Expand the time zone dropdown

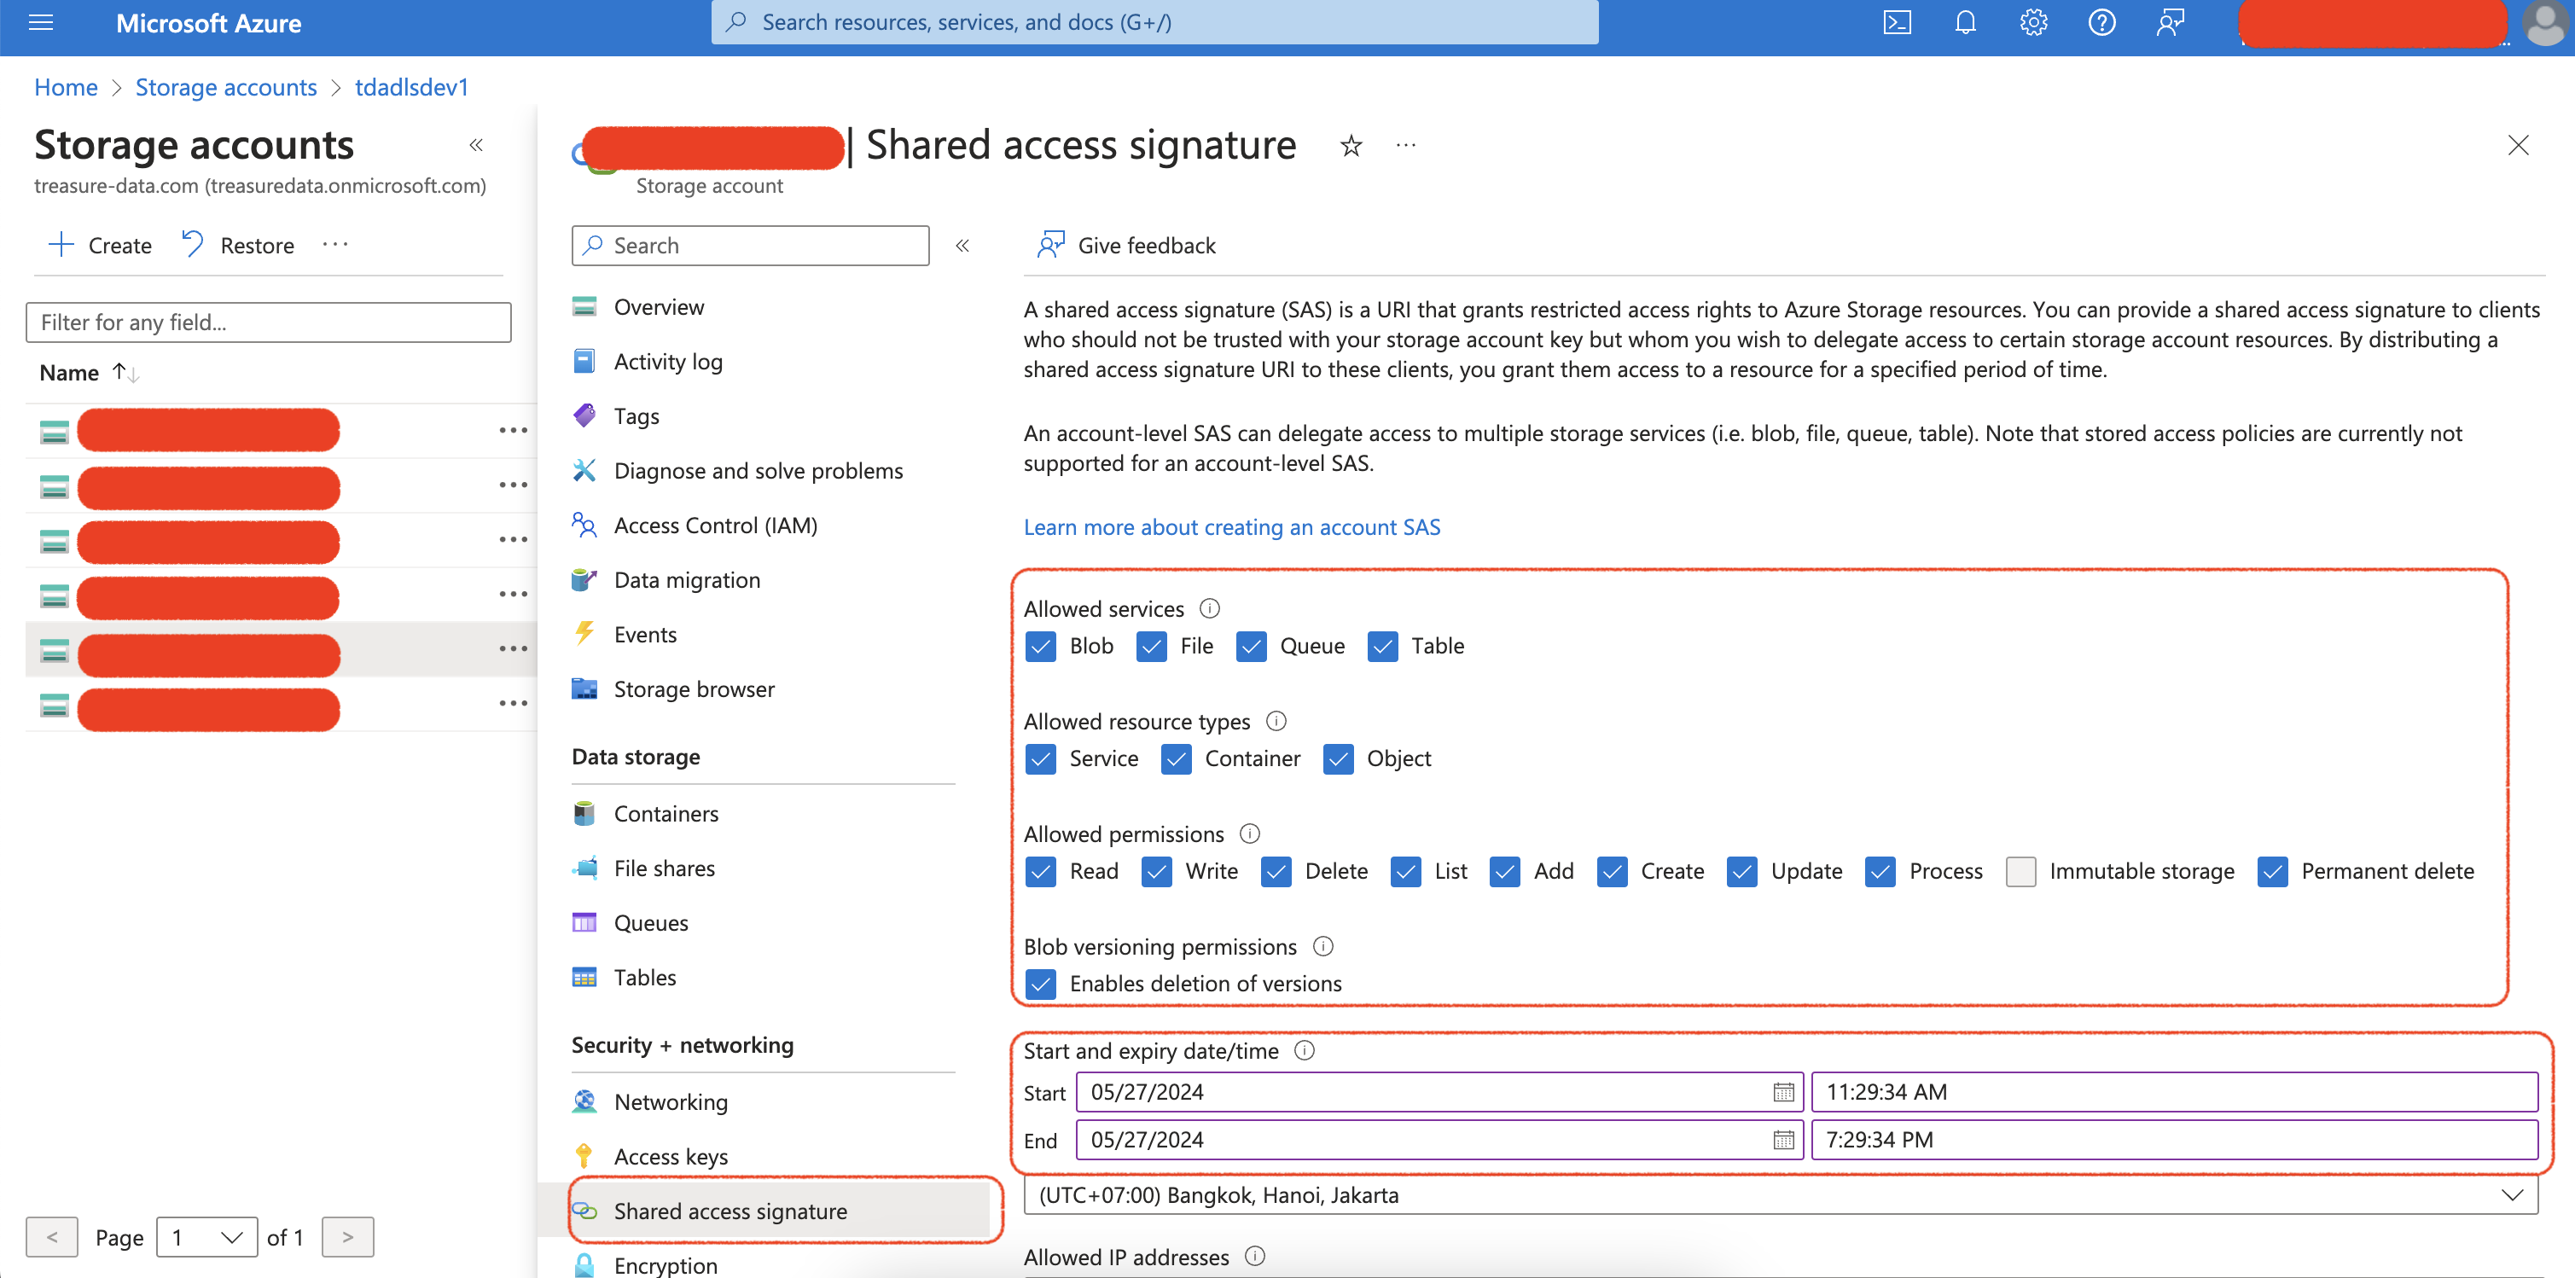click(x=2511, y=1195)
